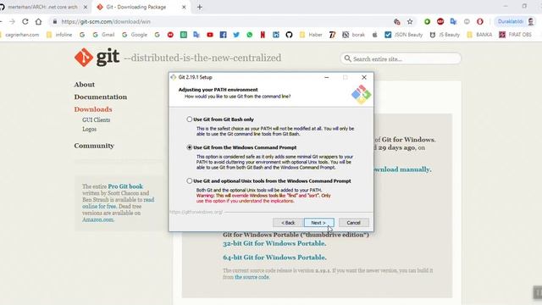This screenshot has width=542, height=305.
Task: Go to the browser home page icon
Action: (x=38, y=21)
